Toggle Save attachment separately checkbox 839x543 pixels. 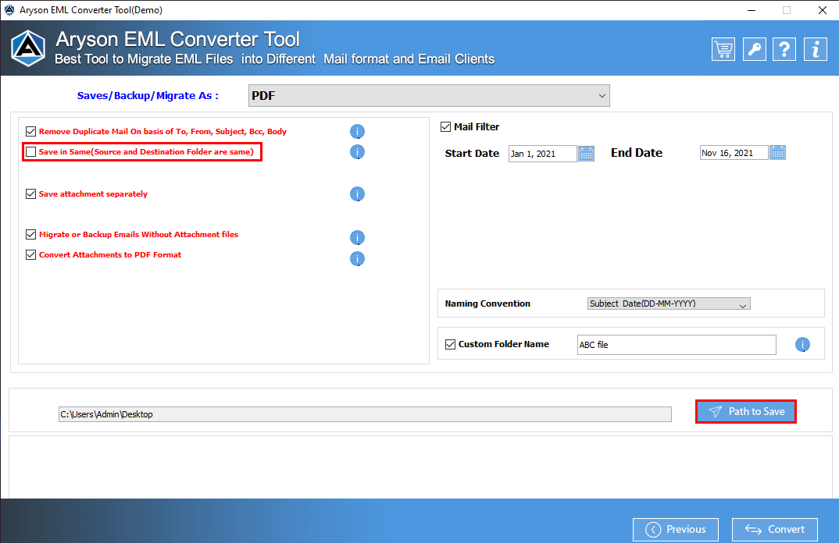[x=31, y=194]
